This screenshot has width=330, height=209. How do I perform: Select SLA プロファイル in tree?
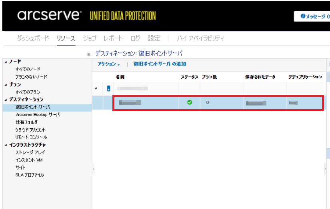coord(30,175)
